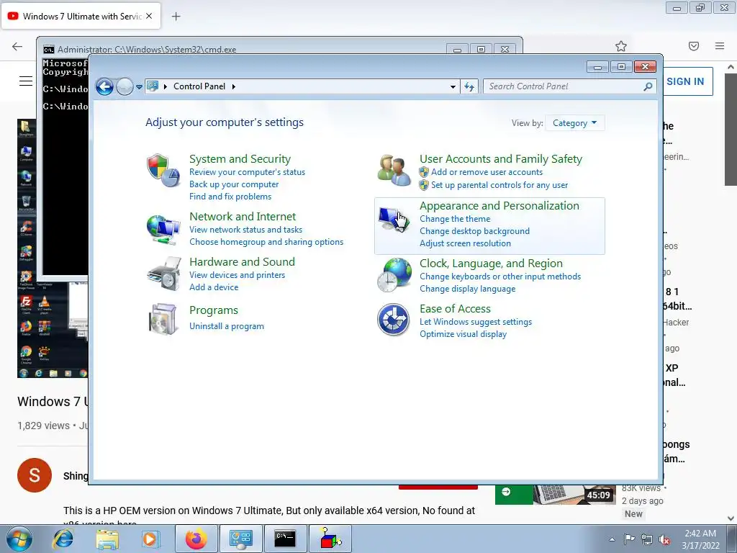Click the Control Panel address bar icon
The height and width of the screenshot is (553, 737).
(153, 86)
